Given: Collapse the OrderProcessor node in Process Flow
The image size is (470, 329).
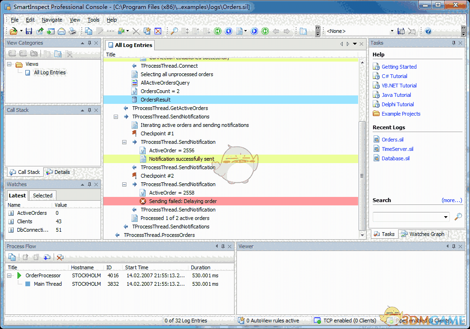Looking at the screenshot, I should [x=10, y=275].
